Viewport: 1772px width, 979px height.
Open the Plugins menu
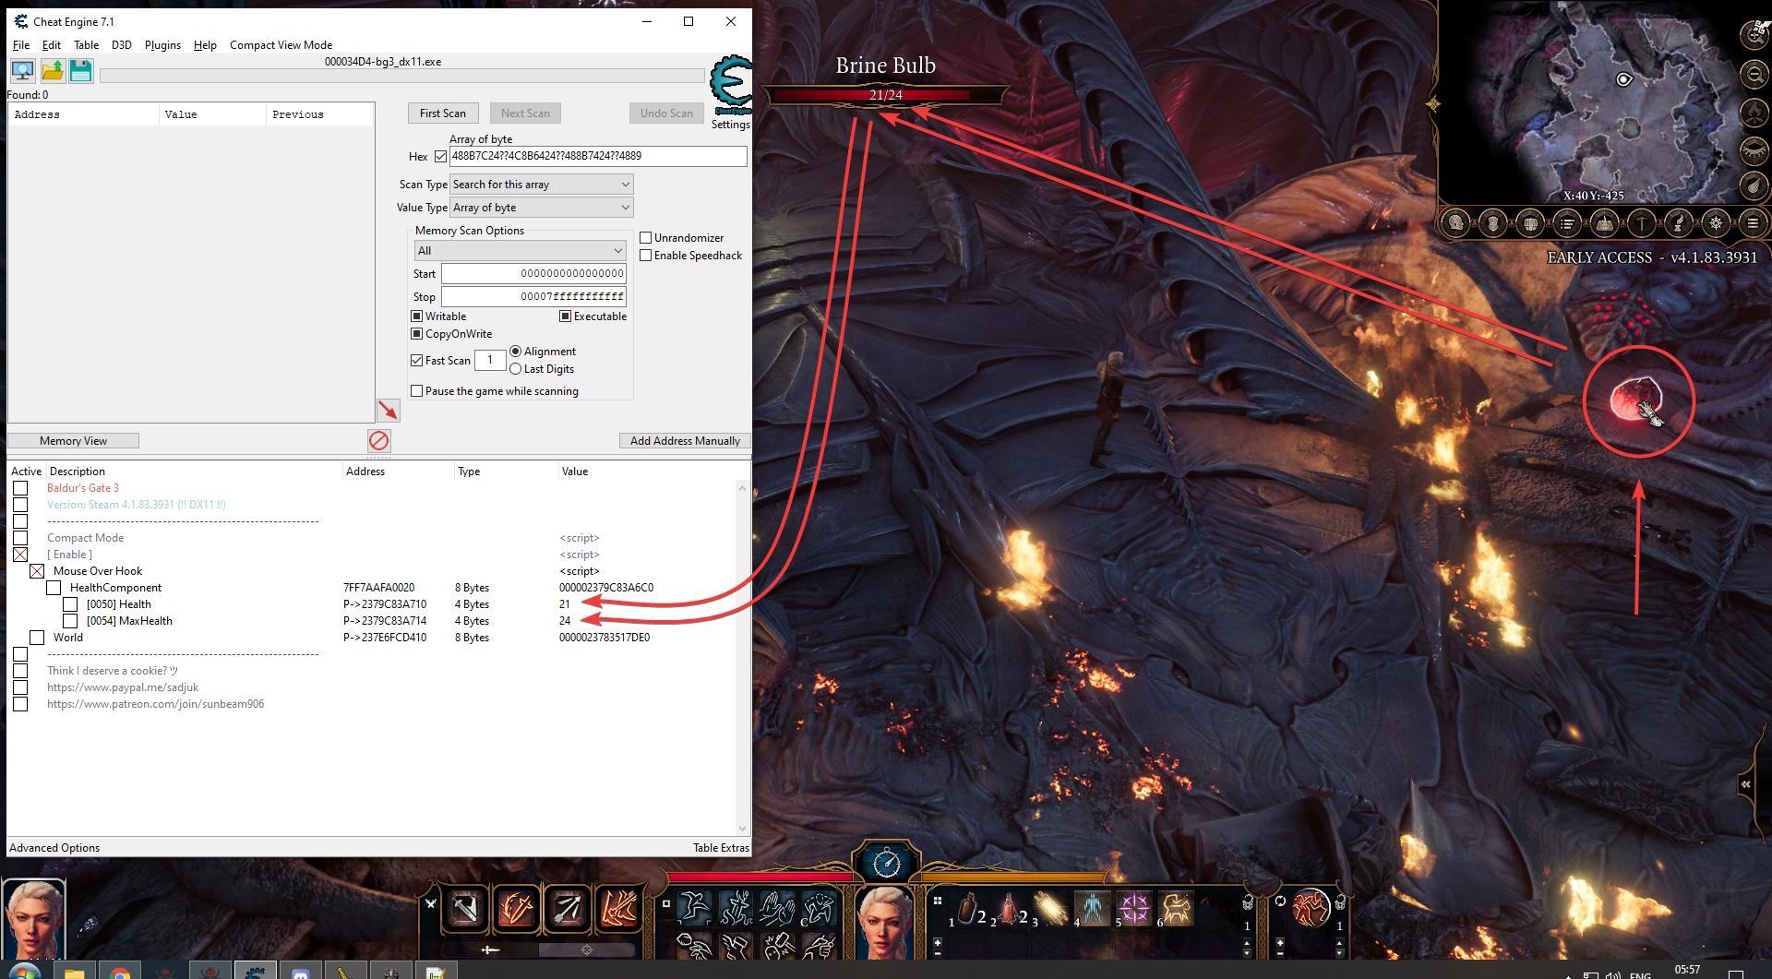pyautogui.click(x=162, y=45)
